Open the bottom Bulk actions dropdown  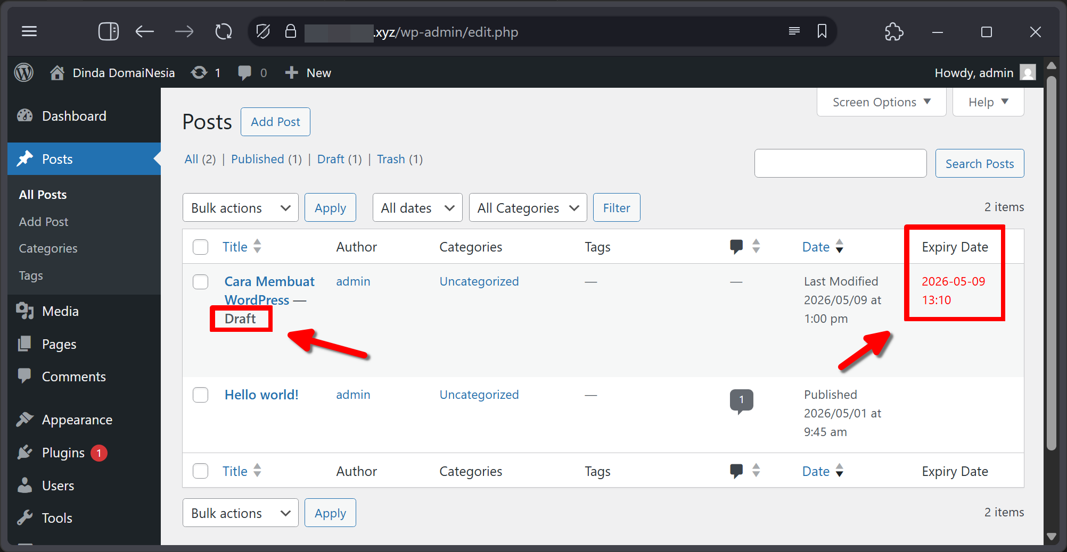click(x=241, y=513)
